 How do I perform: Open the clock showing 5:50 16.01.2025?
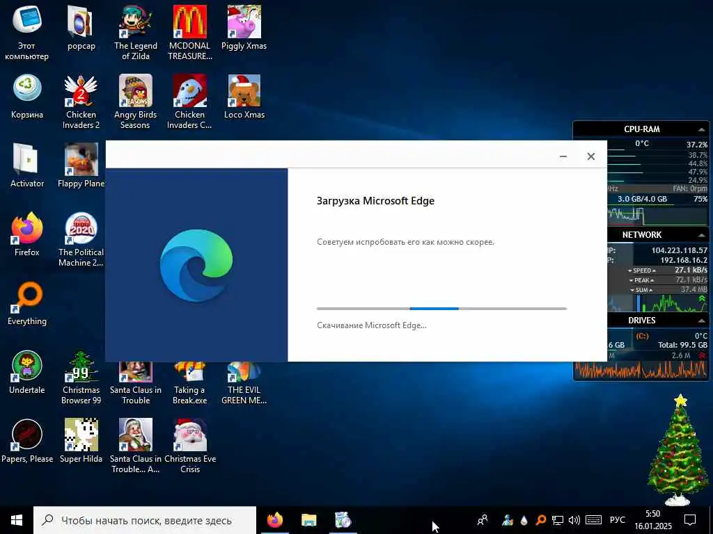point(653,520)
